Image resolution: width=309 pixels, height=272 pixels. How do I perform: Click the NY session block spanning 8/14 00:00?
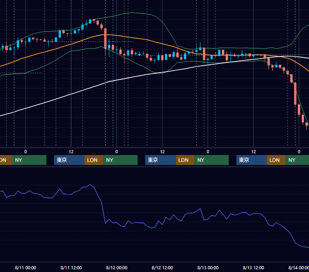[x=297, y=160]
